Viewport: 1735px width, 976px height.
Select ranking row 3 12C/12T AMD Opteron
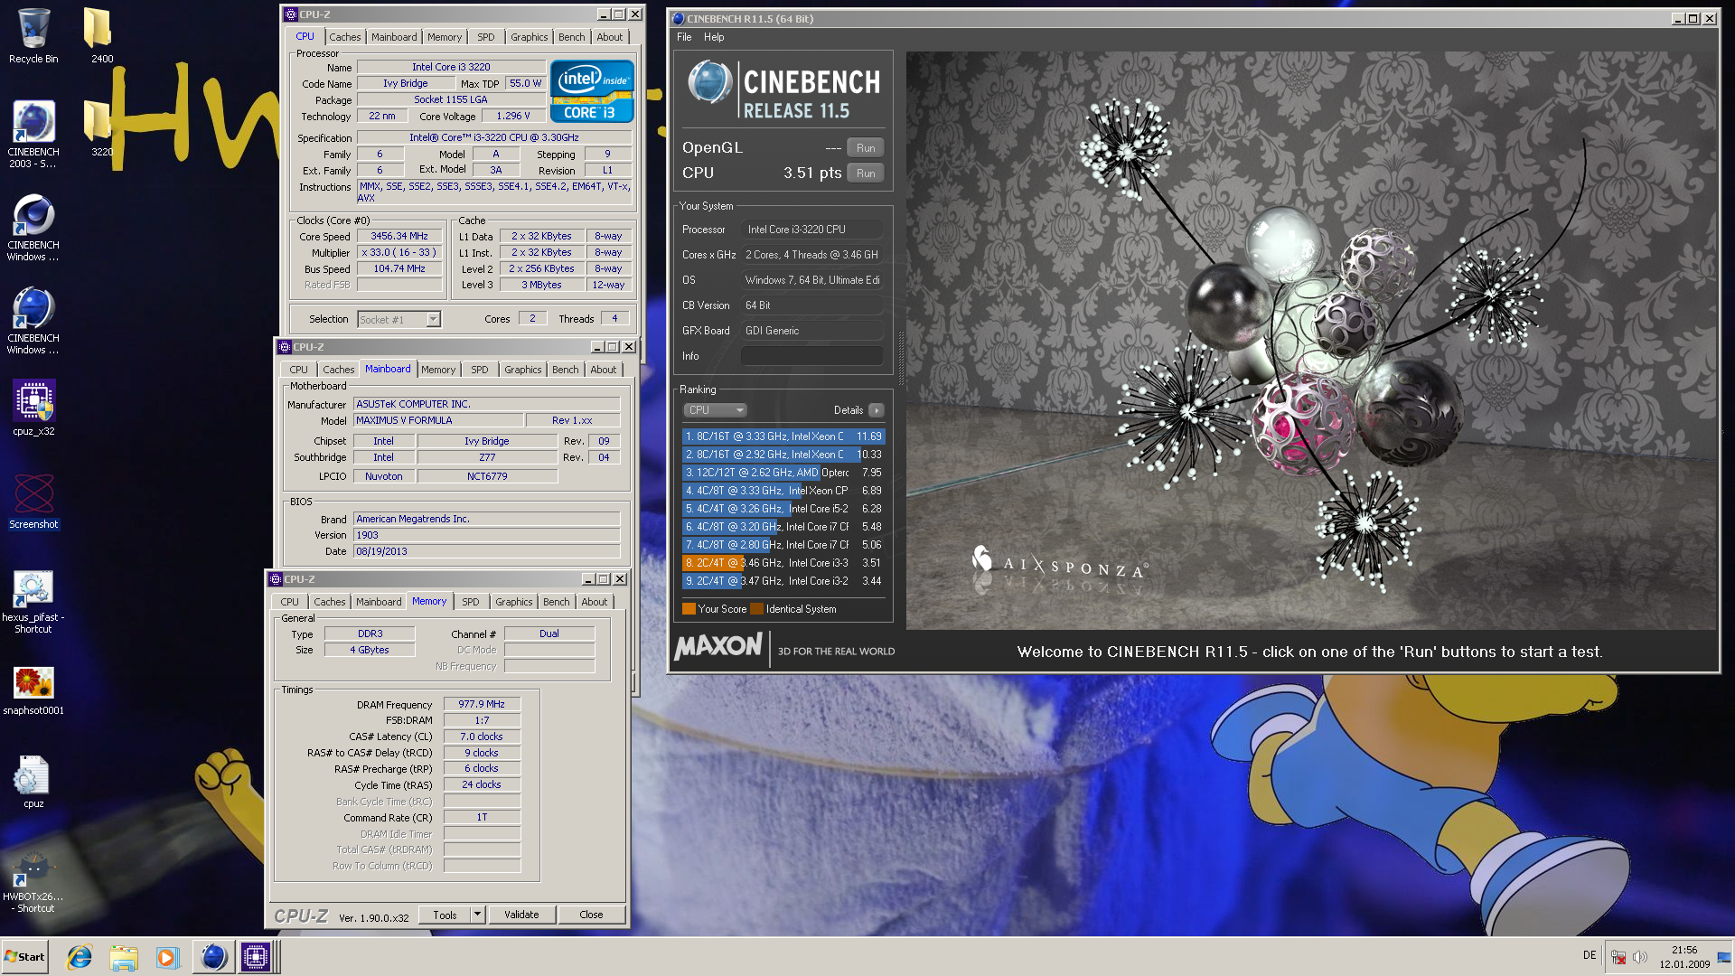coord(783,473)
